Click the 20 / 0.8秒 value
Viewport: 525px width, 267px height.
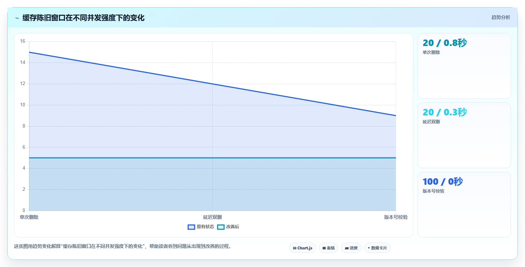(x=445, y=43)
